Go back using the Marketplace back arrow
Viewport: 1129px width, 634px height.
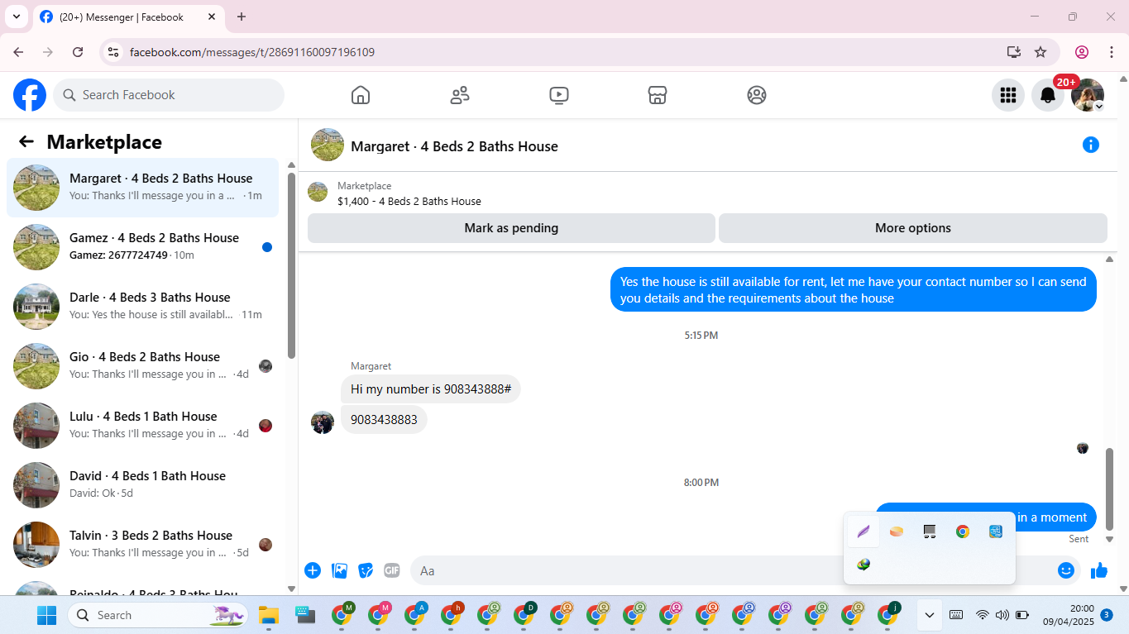26,141
